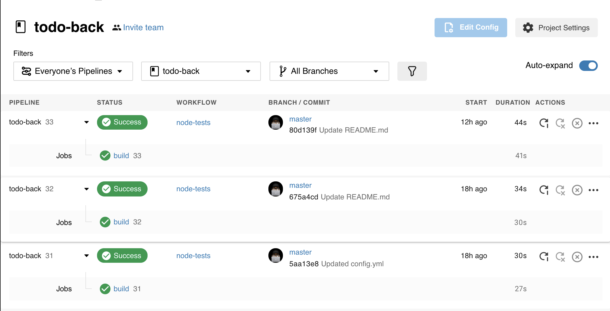Rerun from failed for pipeline 32
Image resolution: width=610 pixels, height=311 pixels.
click(x=560, y=190)
